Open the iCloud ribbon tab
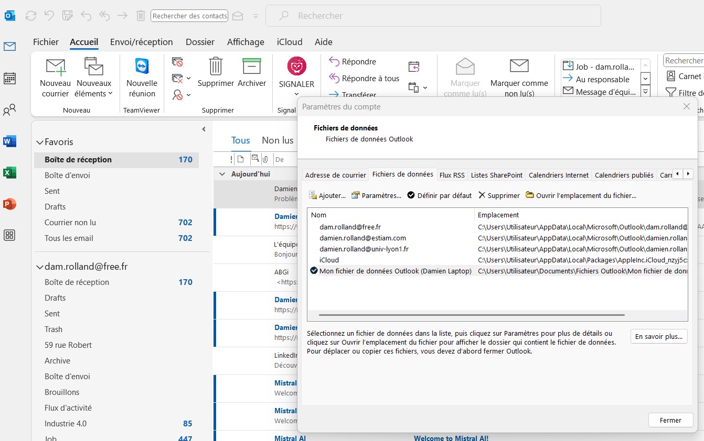 point(289,42)
